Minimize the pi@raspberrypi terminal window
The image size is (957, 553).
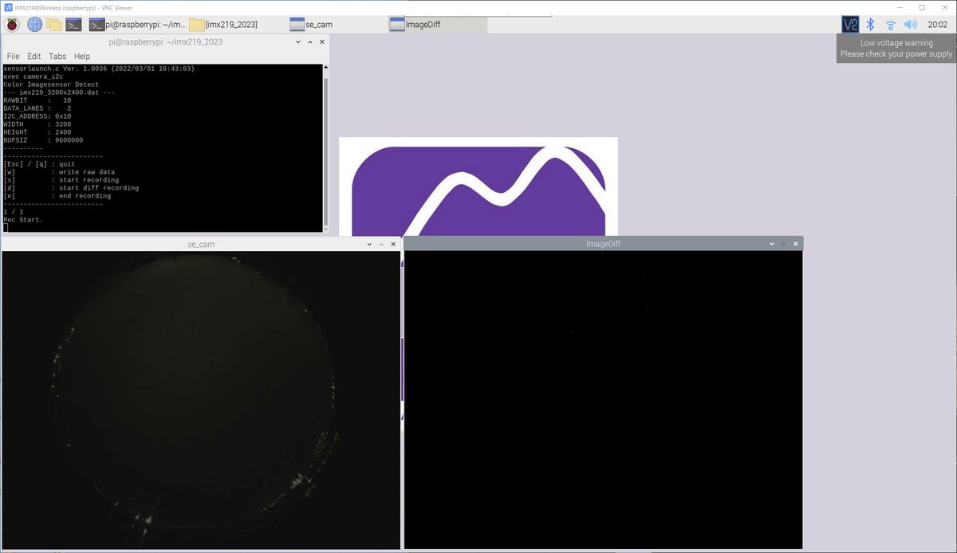[x=297, y=41]
